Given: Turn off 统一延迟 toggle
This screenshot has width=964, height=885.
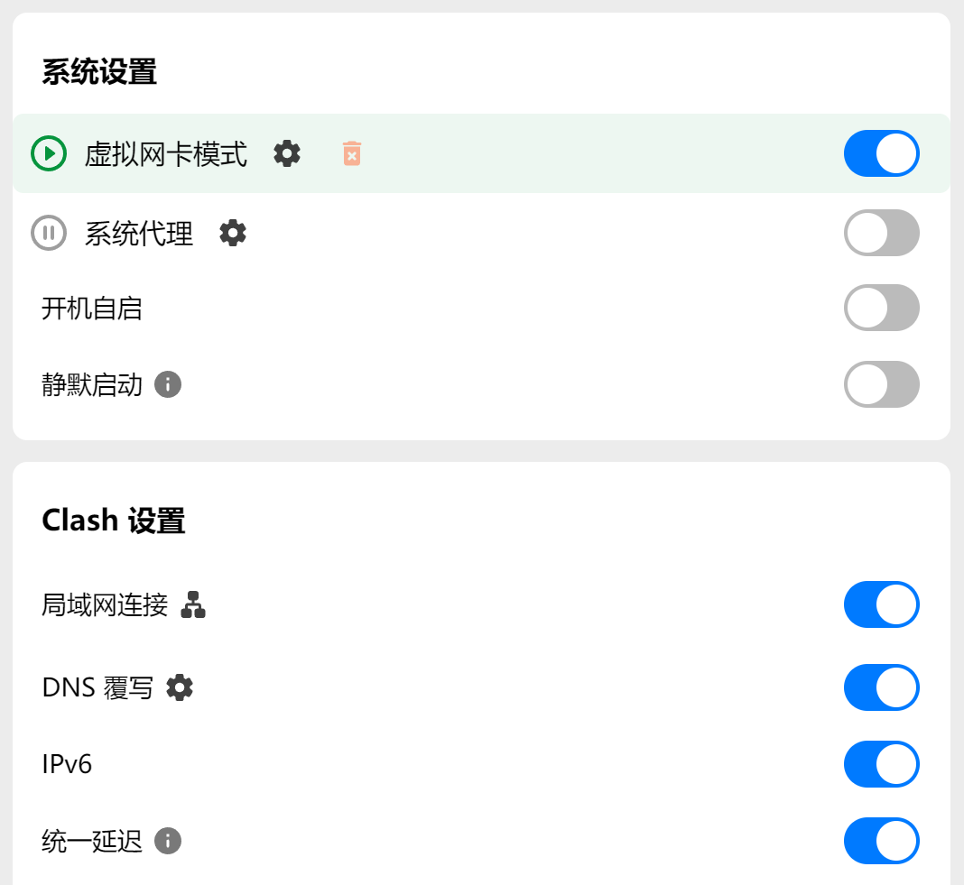Looking at the screenshot, I should click(881, 841).
